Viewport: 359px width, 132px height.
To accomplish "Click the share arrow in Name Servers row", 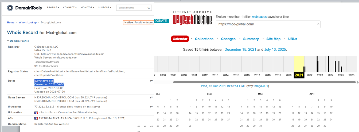I will [151, 97].
